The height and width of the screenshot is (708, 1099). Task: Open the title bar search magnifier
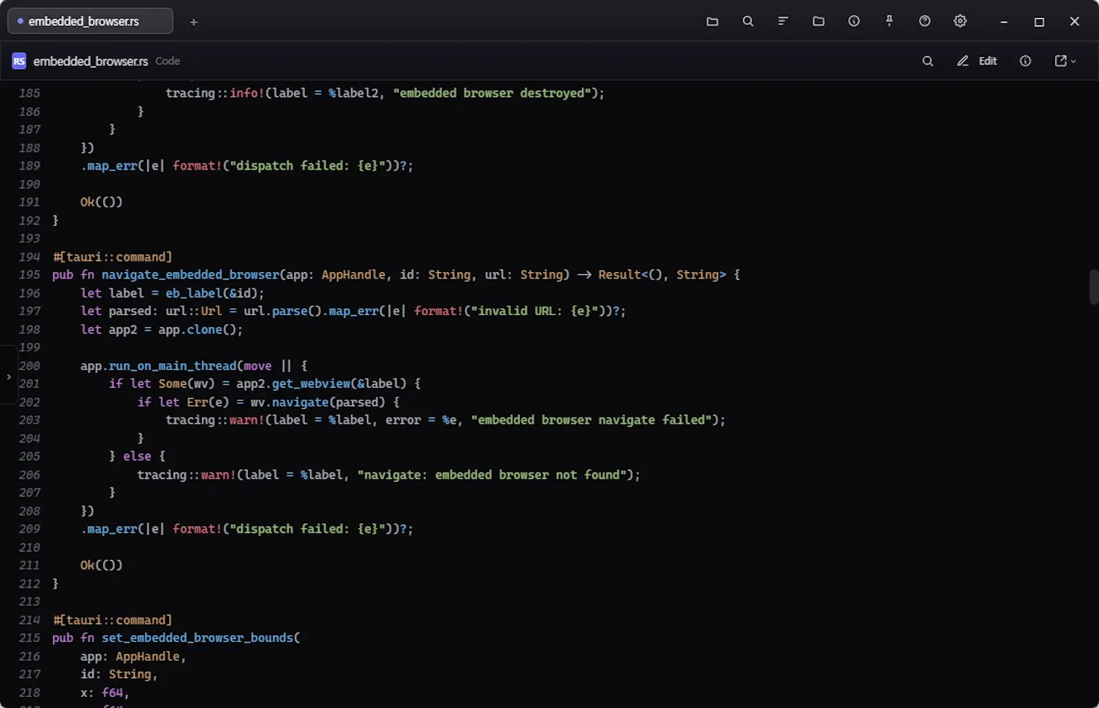(748, 21)
